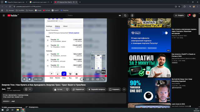Open 'My Grok Bot Setup' video title
Screen dimensions: 200x112
(x=182, y=80)
